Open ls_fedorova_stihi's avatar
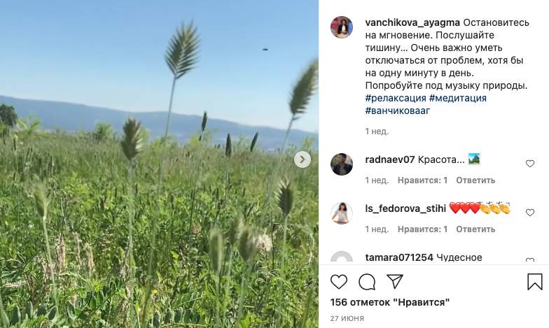Viewport: 549px width, 328px height. pos(342,213)
